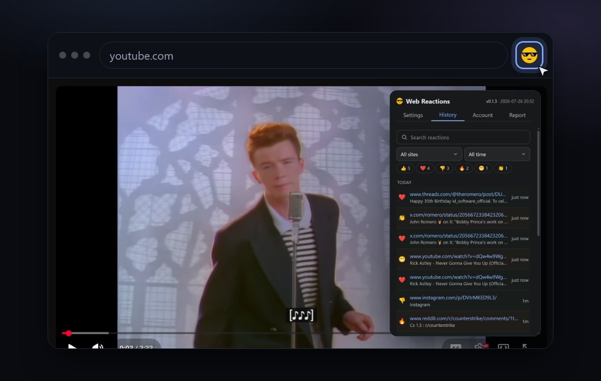Click the play button on the video player

click(72, 345)
